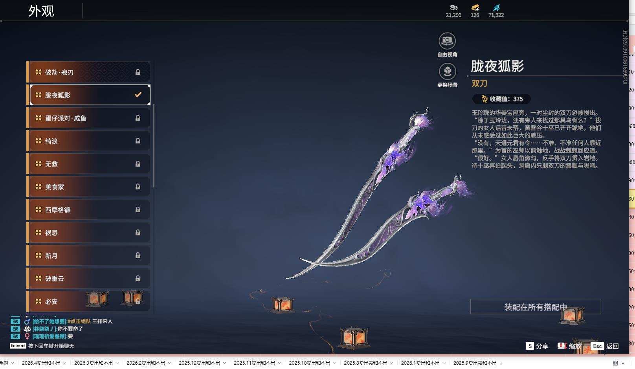
Task: Click the skin list vertical scrollbar
Action: click(x=154, y=145)
